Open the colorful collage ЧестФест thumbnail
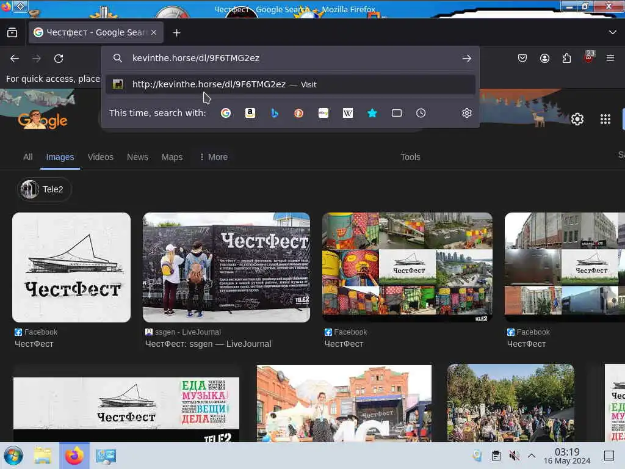Screen dimensions: 625x469 coord(407,267)
